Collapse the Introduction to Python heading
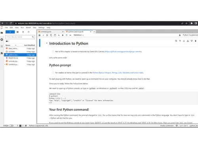Image resolution: width=198 pixels, height=149 pixels. pos(47,43)
